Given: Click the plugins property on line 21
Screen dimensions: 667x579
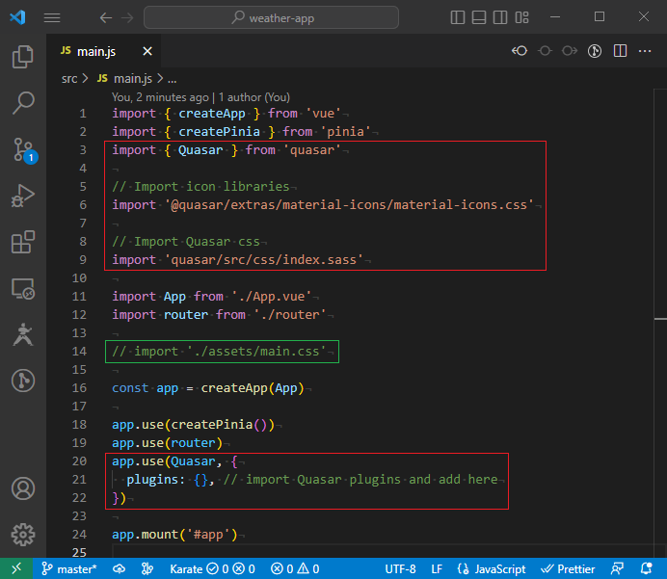Looking at the screenshot, I should point(152,480).
